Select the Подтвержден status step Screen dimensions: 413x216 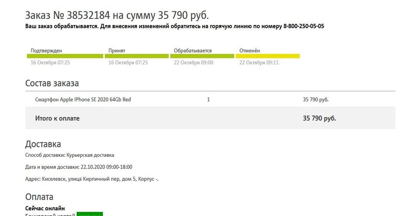click(x=46, y=51)
